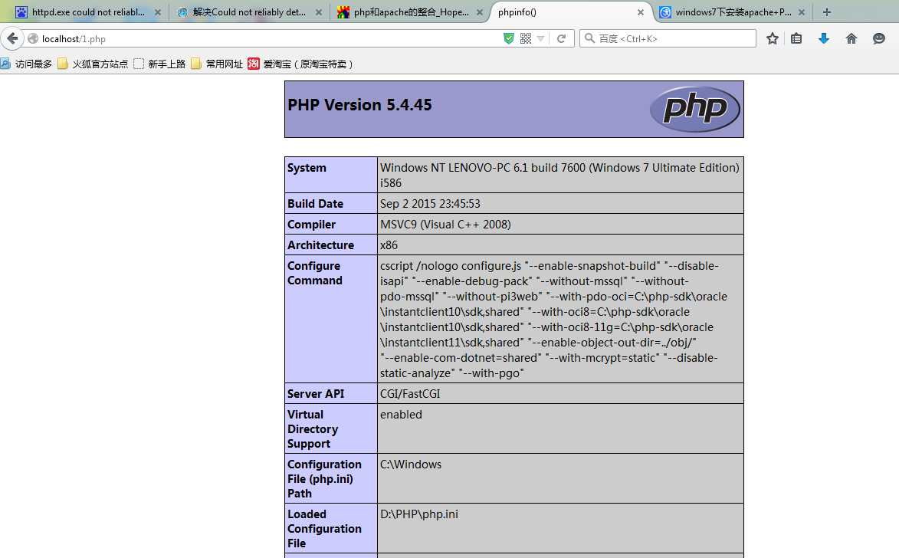The width and height of the screenshot is (899, 558).
Task: Open the 常用网址 bookmark folder
Action: [x=217, y=64]
